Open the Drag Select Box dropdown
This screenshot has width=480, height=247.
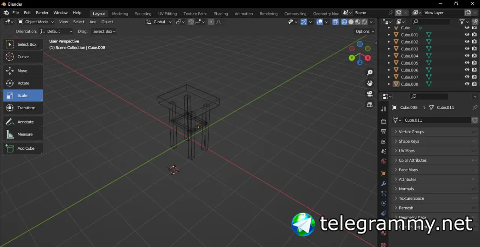pyautogui.click(x=104, y=32)
